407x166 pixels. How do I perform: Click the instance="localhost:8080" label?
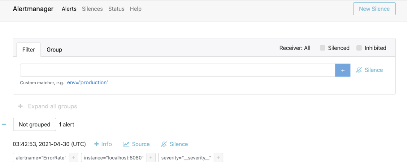pos(114,158)
